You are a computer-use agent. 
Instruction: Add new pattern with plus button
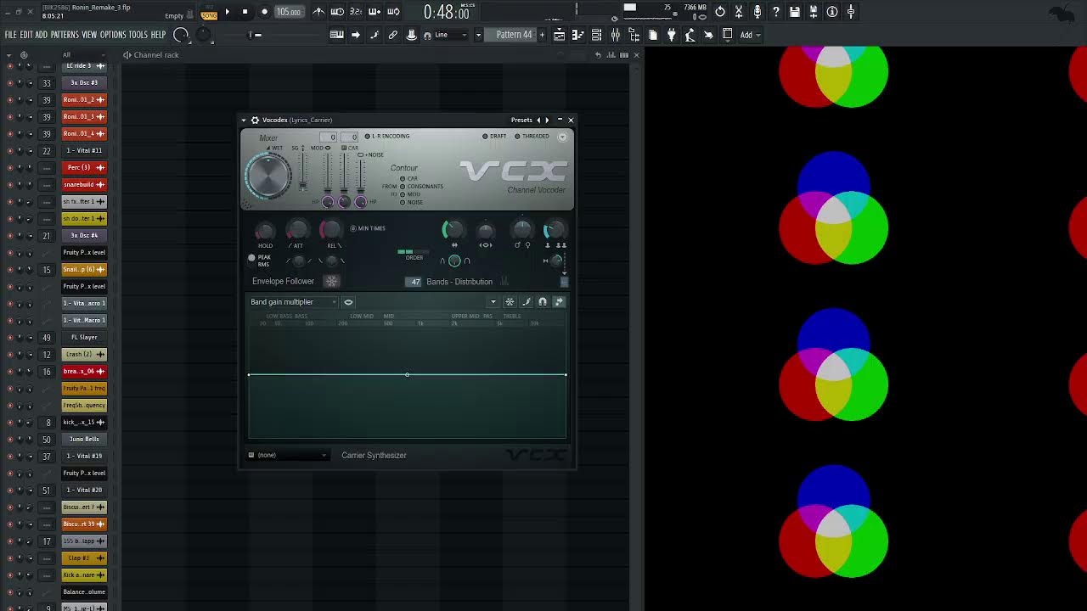pos(541,35)
